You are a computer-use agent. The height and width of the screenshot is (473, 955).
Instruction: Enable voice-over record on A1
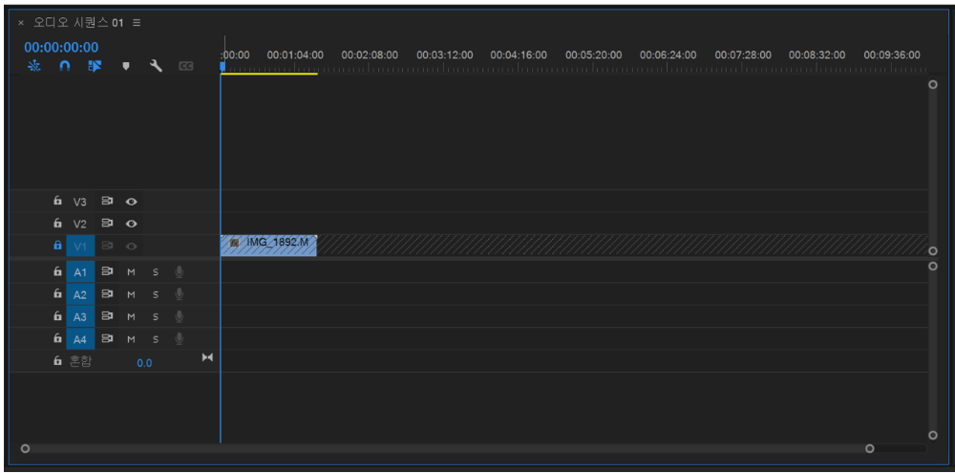tap(180, 271)
